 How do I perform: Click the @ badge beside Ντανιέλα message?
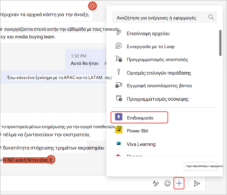tap(51, 159)
